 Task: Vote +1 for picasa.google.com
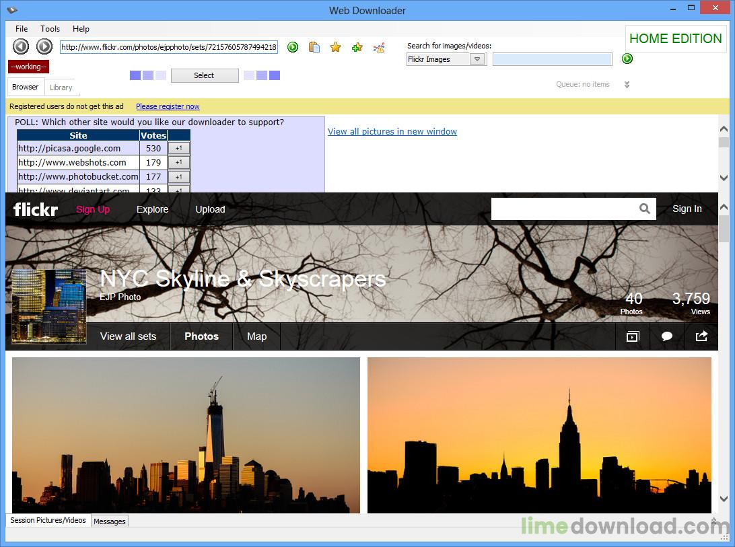tap(178, 148)
